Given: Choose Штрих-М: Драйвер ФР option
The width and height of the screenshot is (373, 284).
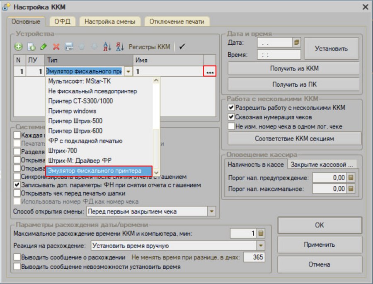Looking at the screenshot, I should [99, 161].
